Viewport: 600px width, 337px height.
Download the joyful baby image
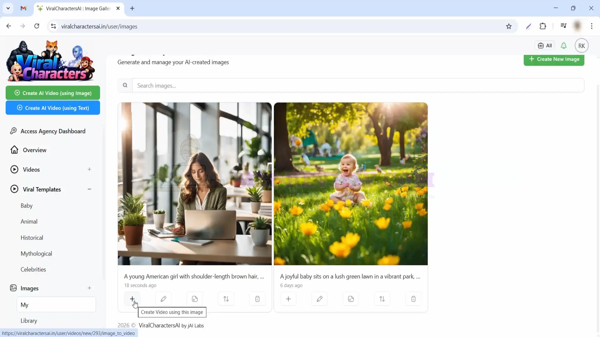pos(351,299)
